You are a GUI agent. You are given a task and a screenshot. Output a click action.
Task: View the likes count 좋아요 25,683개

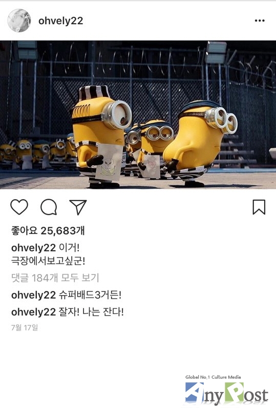[48, 230]
